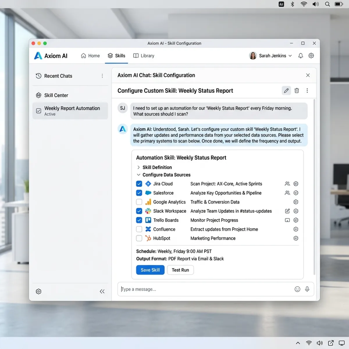The image size is (349, 349).
Task: Delete skill with the trash icon
Action: [x=297, y=90]
